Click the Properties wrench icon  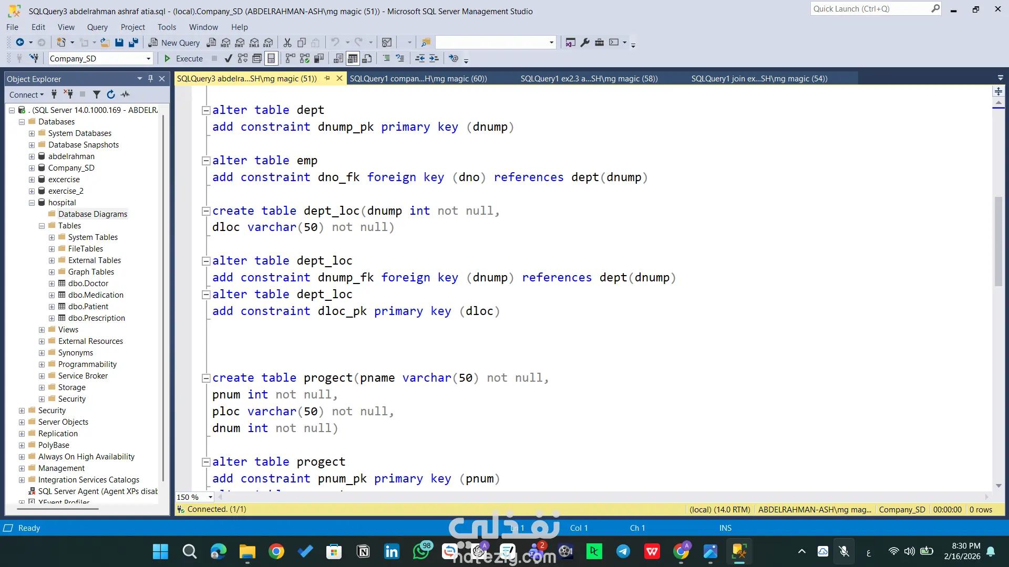(585, 43)
